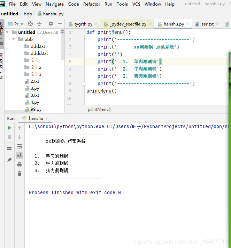
Task: Click the Up the stack trace arrow
Action: click(20, 128)
